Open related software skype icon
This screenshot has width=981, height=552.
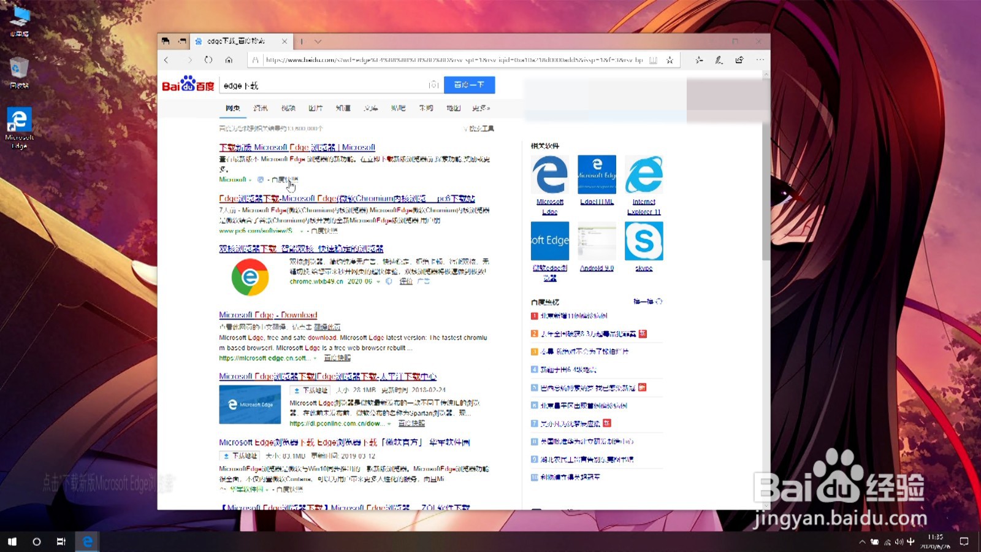pyautogui.click(x=644, y=241)
